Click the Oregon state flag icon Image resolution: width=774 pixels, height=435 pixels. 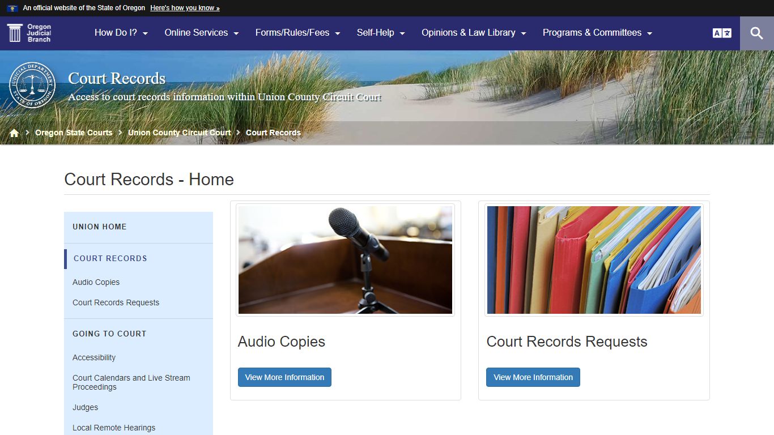(12, 8)
